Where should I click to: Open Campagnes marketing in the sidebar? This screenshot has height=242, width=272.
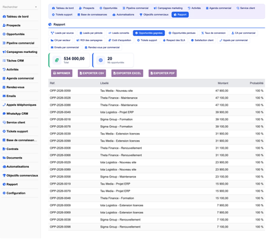20,52
